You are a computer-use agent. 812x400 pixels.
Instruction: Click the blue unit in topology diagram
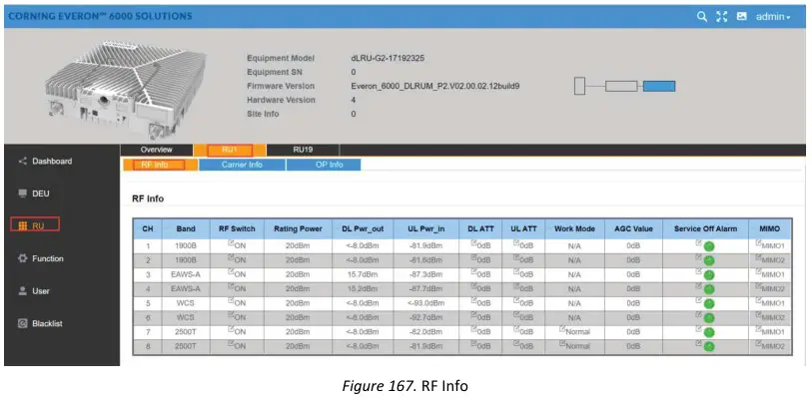point(658,87)
